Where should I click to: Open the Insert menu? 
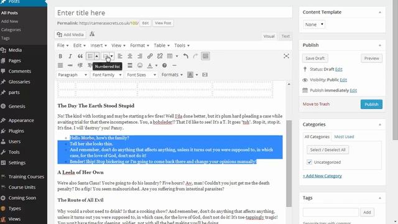pos(98,45)
